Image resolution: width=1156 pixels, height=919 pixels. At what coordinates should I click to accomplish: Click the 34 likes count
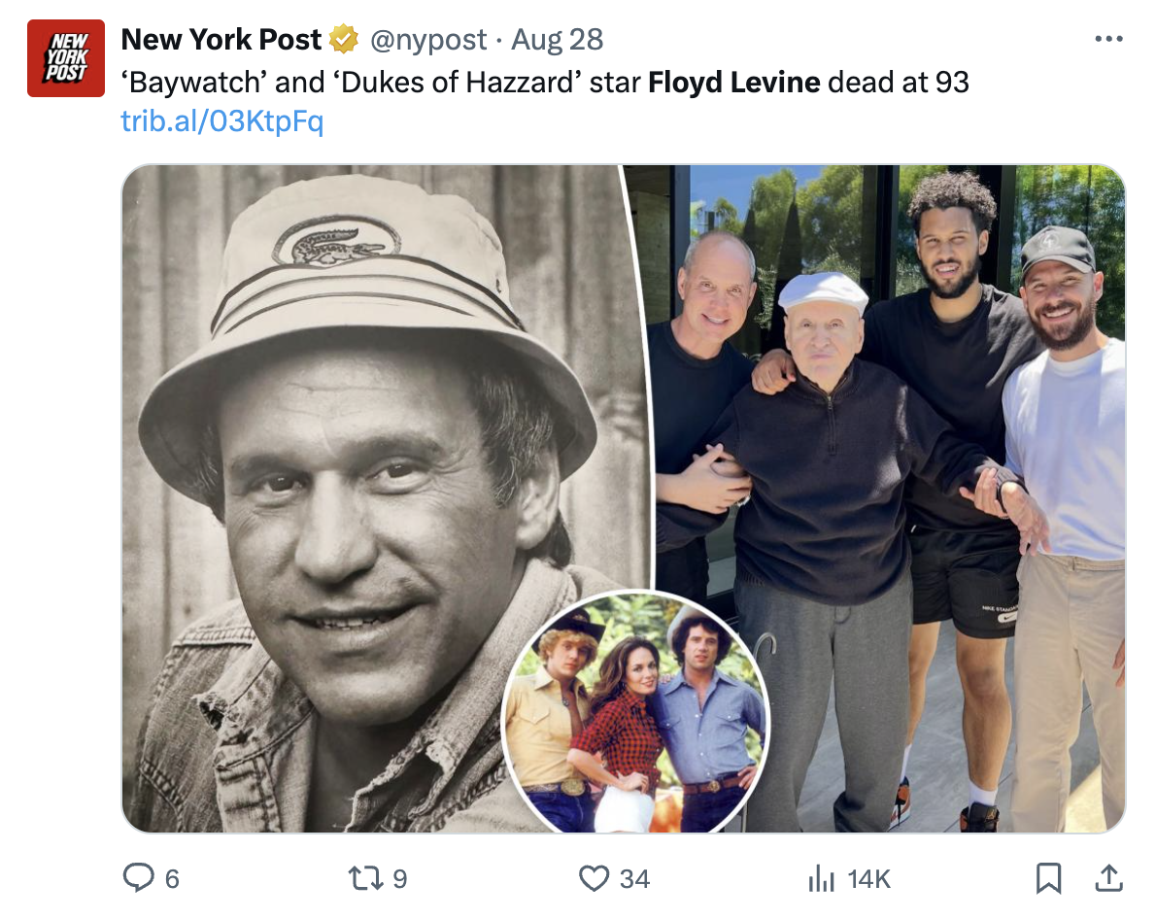634,879
